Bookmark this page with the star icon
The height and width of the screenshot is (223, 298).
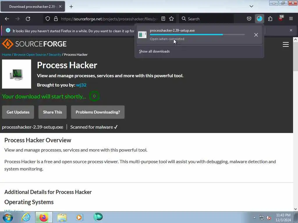[x=171, y=19]
